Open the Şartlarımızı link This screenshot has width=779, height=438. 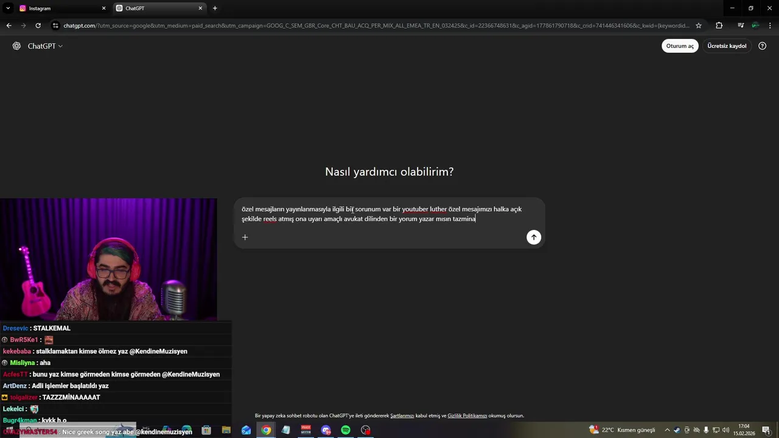point(402,416)
